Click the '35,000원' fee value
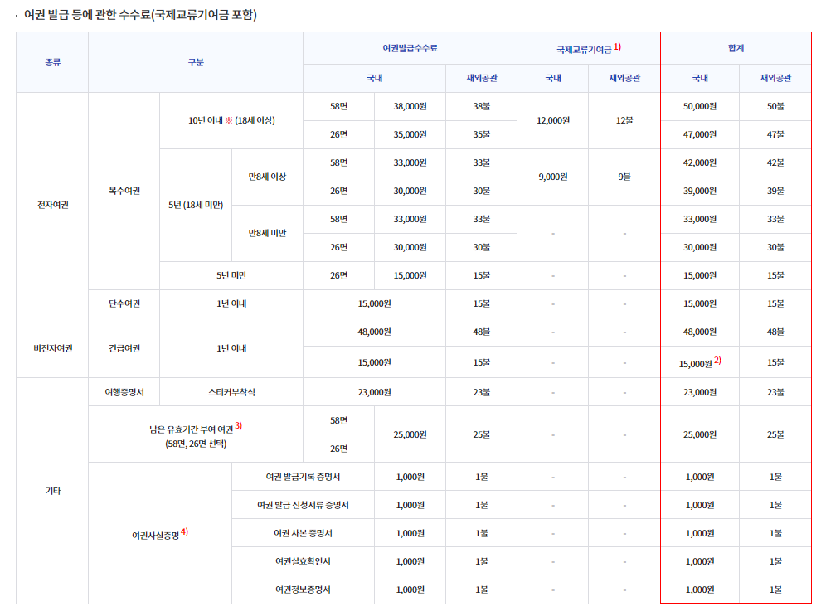 pyautogui.click(x=410, y=134)
